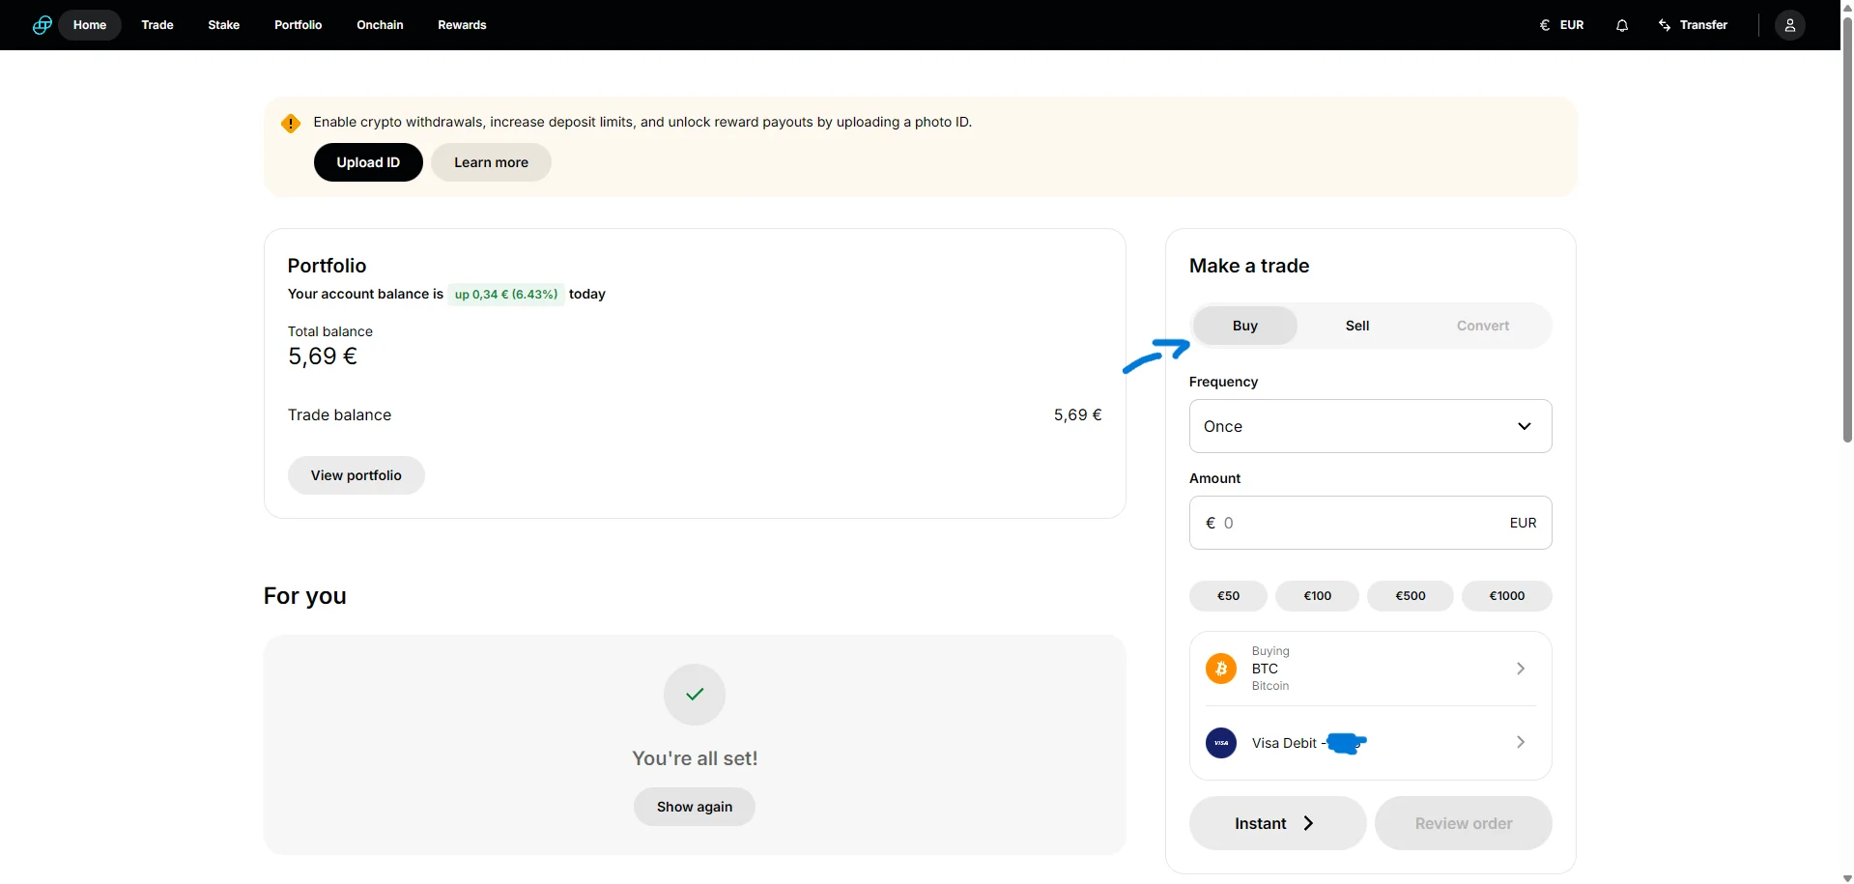Expand the Visa Debit payment method
Screen dimensions: 1854x884
1519,742
